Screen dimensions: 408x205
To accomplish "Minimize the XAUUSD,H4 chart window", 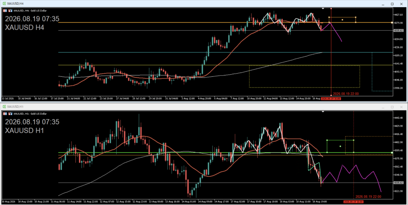I will pos(383,4).
